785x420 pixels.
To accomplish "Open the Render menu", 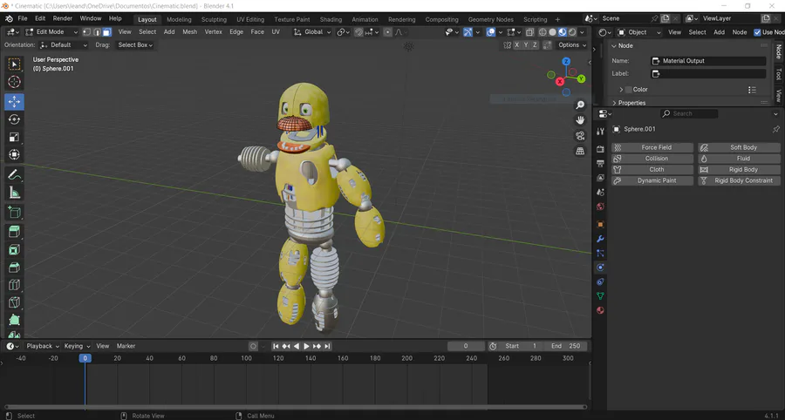I will 63,18.
